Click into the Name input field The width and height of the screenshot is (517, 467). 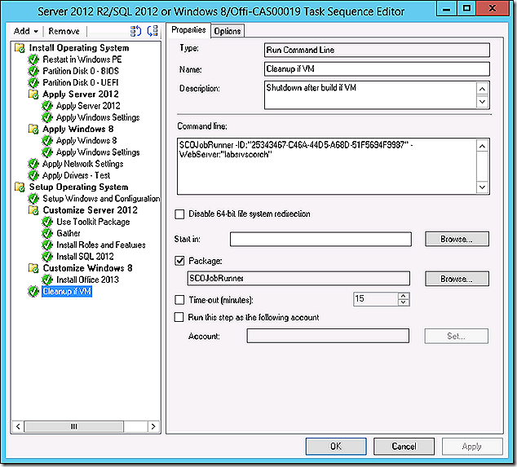click(377, 69)
